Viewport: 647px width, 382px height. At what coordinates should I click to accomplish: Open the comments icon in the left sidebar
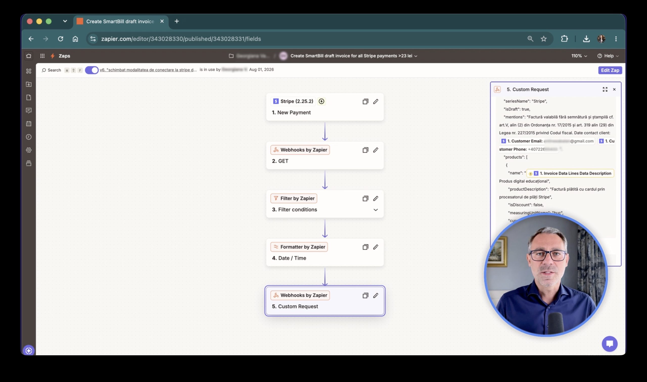[x=29, y=111]
